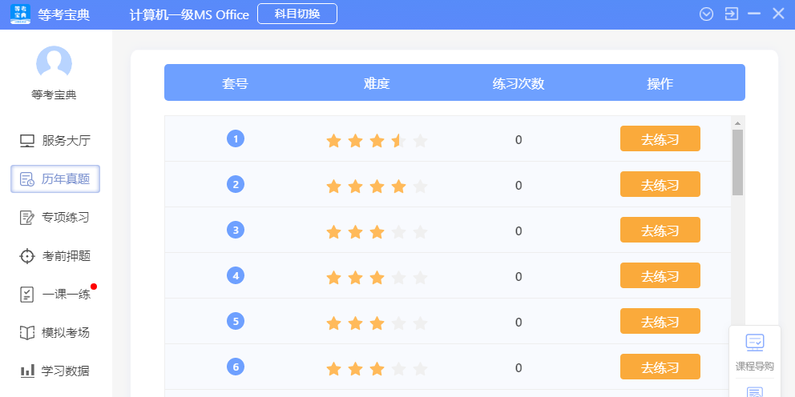The height and width of the screenshot is (397, 795).
Task: Click the checklist icon beside 一课一练
Action: coord(27,295)
